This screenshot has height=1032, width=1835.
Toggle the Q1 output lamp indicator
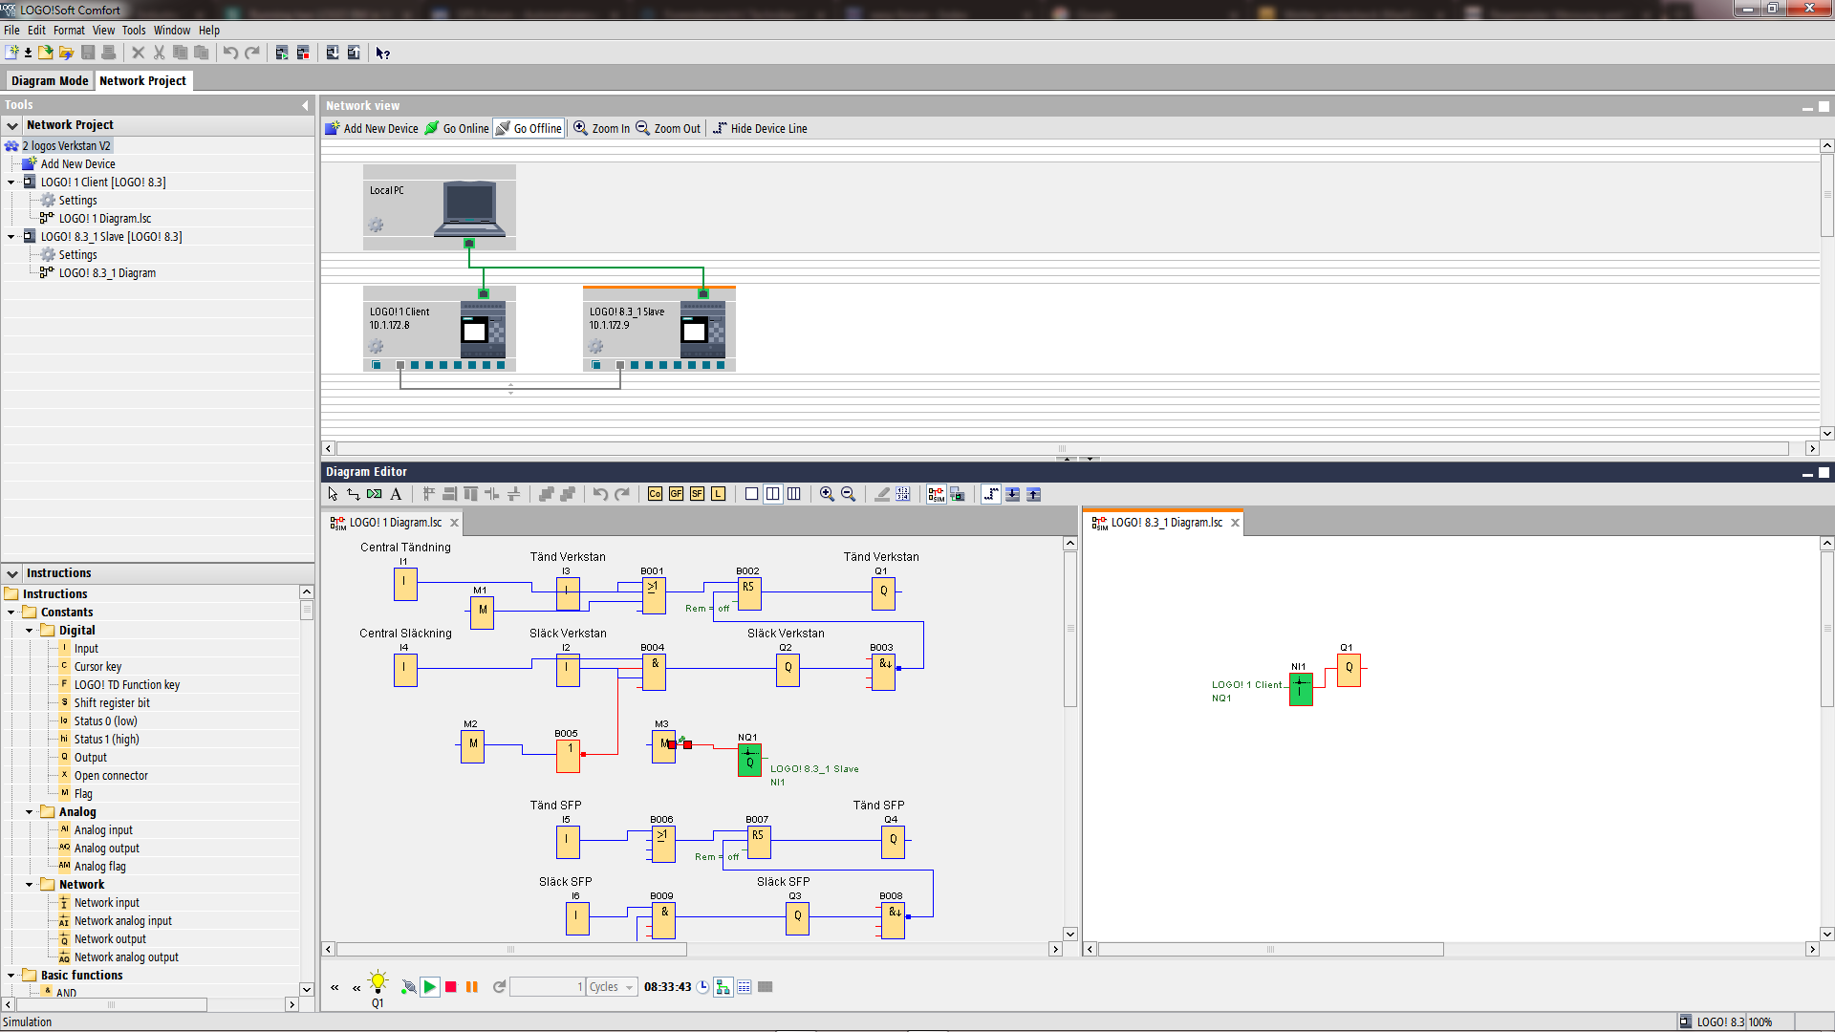(378, 982)
